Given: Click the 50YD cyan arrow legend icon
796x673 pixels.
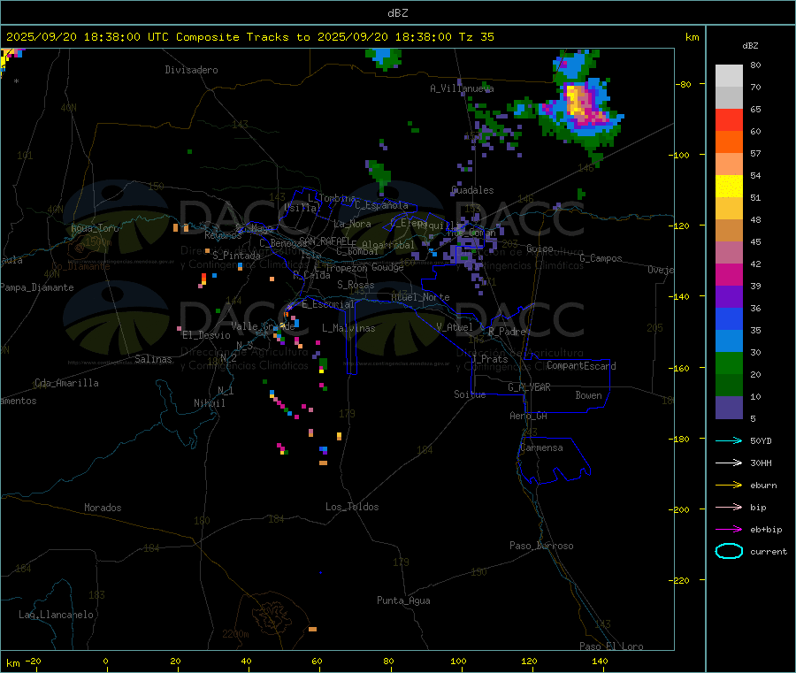Looking at the screenshot, I should [729, 440].
